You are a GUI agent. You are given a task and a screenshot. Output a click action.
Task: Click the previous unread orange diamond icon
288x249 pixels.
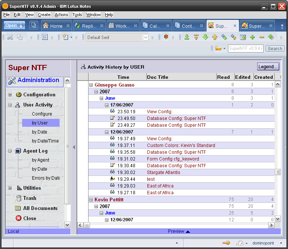[234, 37]
